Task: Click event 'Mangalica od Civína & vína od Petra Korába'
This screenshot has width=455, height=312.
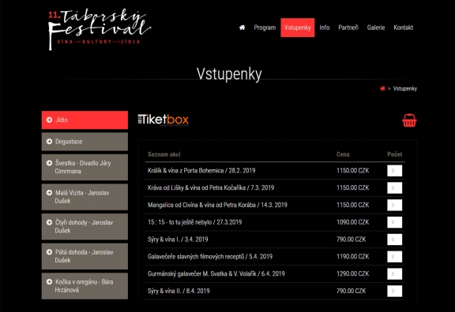Action: (217, 205)
